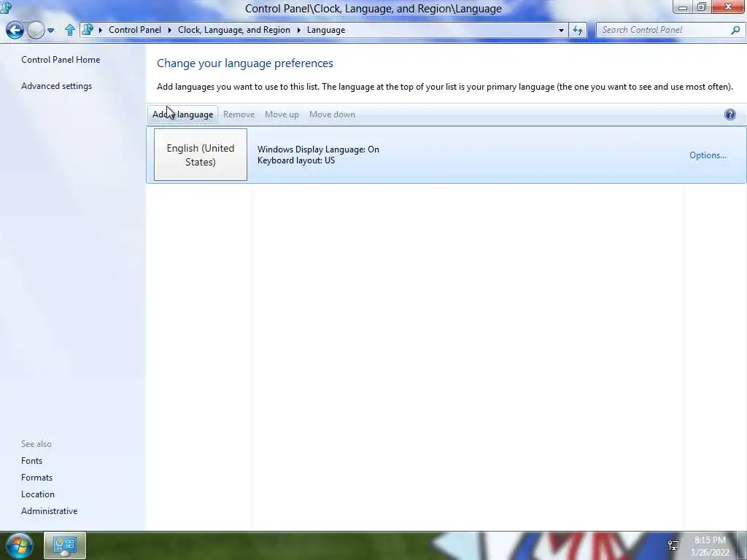747x560 pixels.
Task: Open Fonts under See also
Action: coord(31,461)
